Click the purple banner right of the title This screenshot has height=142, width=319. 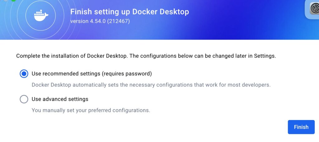(243, 19)
